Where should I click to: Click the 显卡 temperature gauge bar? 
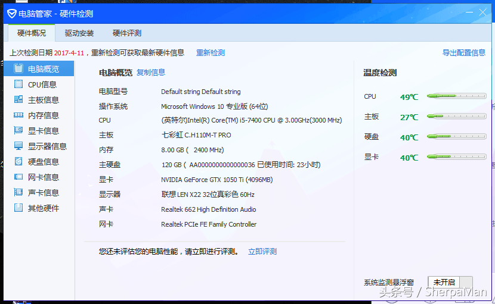(x=456, y=156)
